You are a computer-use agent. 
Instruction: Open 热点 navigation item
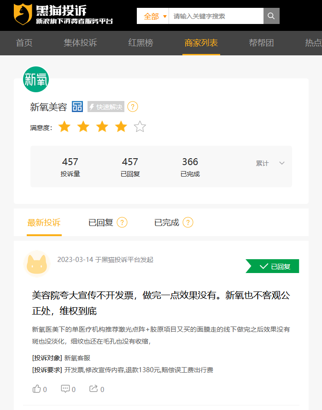click(313, 43)
